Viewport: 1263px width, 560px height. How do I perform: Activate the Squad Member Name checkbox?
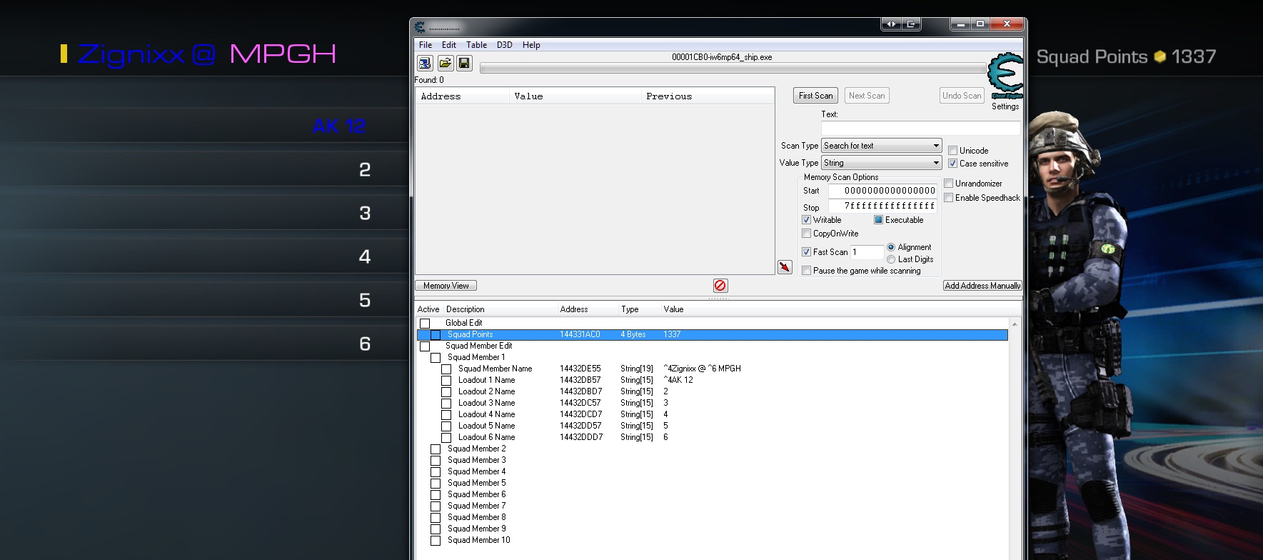click(x=446, y=369)
